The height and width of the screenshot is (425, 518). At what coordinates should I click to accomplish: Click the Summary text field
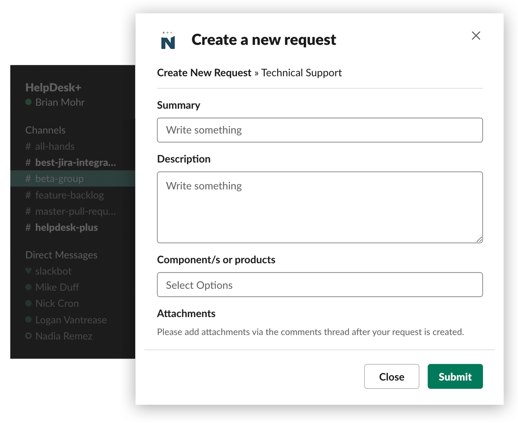tap(320, 130)
